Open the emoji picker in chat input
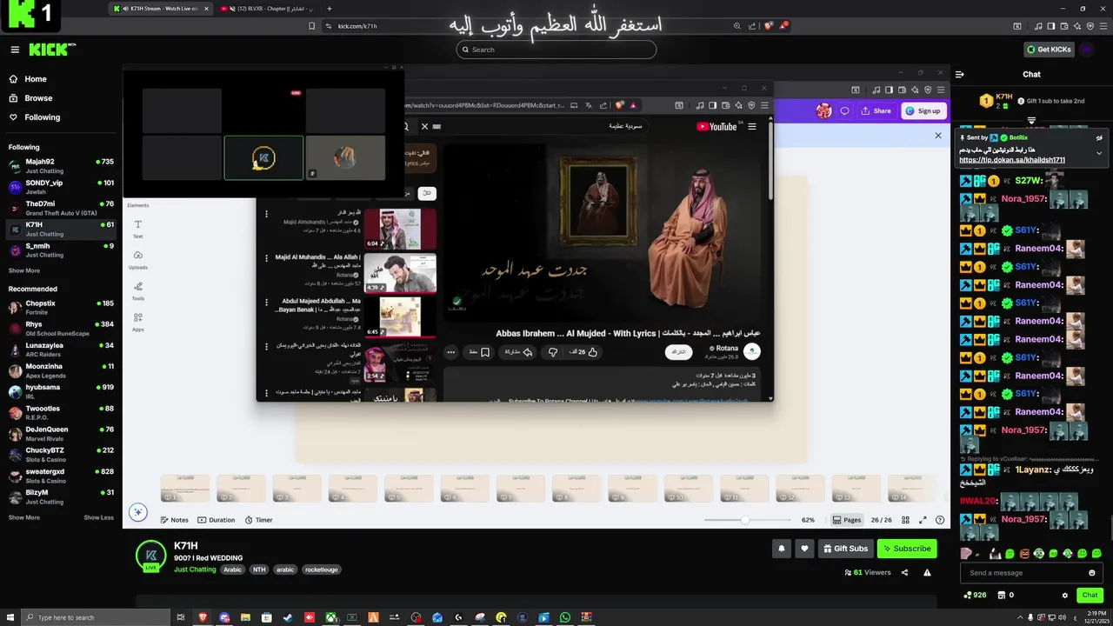Viewport: 1113px width, 626px height. coord(1092,573)
